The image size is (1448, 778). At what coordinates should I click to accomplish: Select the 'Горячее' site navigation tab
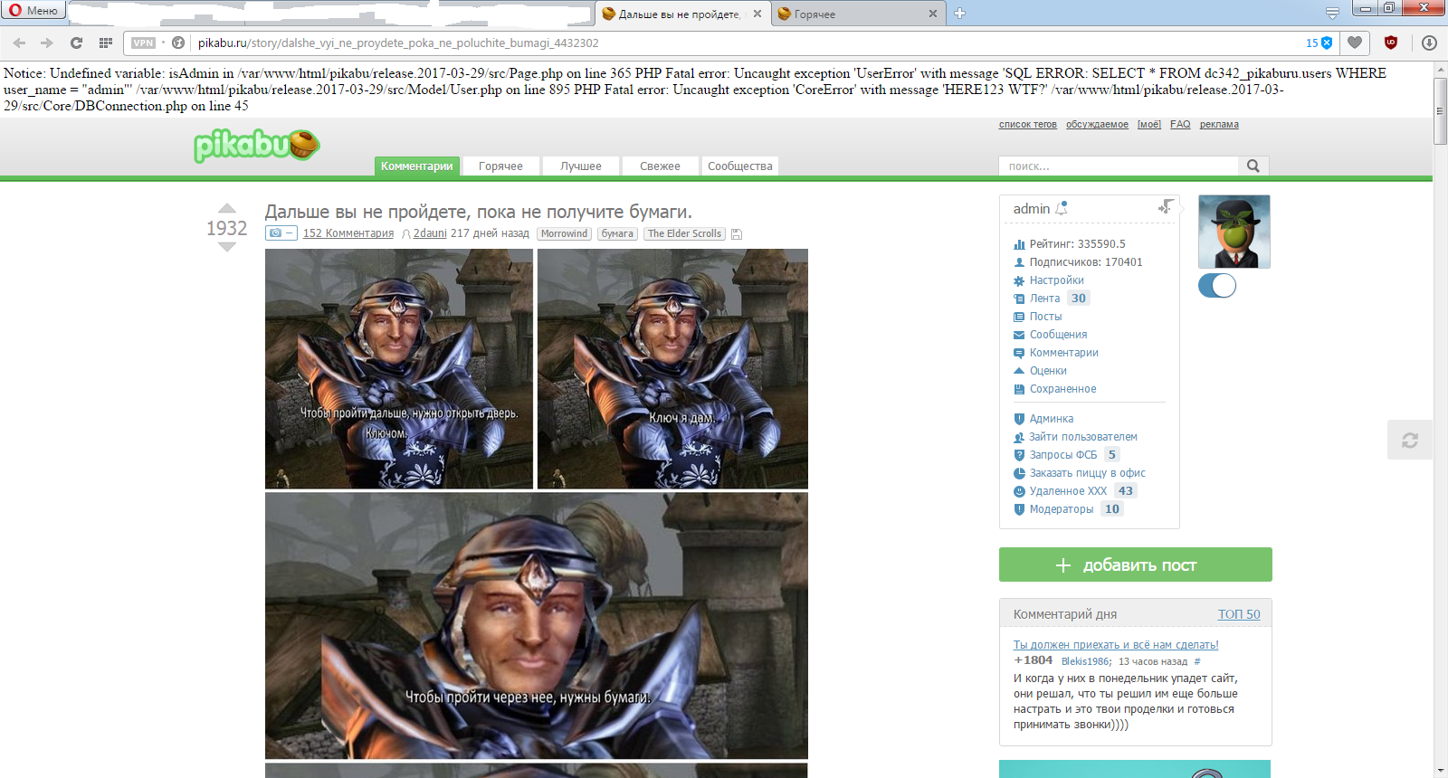(x=500, y=166)
